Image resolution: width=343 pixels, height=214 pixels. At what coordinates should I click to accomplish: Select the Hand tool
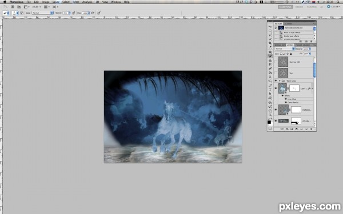270,111
